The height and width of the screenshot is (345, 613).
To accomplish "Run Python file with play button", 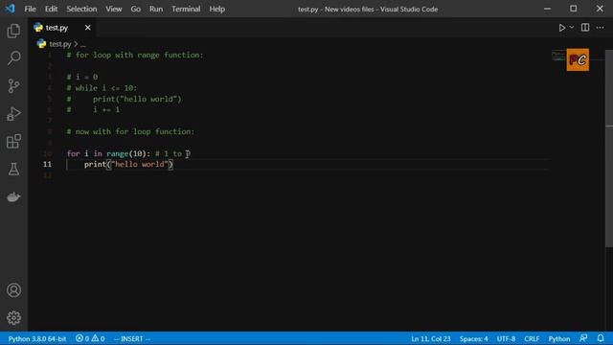I will pos(562,28).
